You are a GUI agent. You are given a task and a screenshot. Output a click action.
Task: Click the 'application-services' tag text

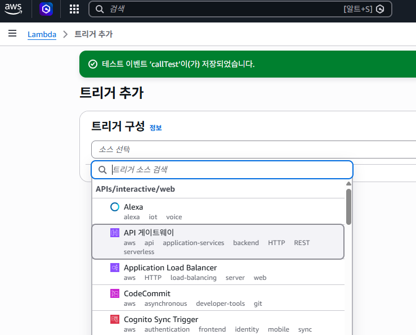coord(194,243)
